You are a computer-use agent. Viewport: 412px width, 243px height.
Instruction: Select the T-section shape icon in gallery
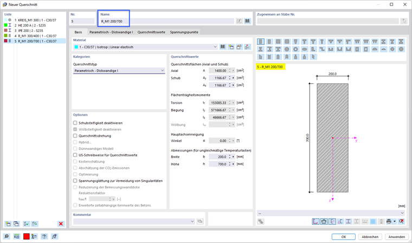(x=304, y=42)
